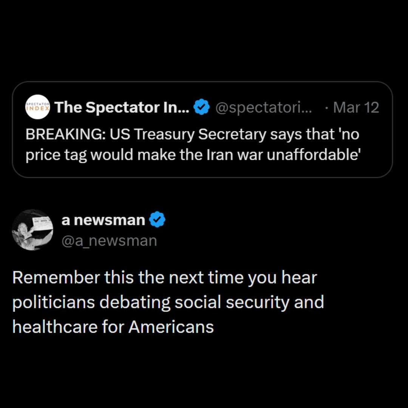408x408 pixels.
Task: Click the tweet text starting 'Remember this'
Action: tap(168, 302)
